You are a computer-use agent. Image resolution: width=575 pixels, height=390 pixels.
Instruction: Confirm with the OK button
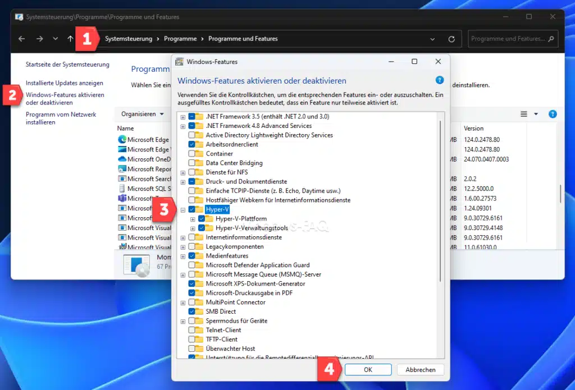coord(368,369)
